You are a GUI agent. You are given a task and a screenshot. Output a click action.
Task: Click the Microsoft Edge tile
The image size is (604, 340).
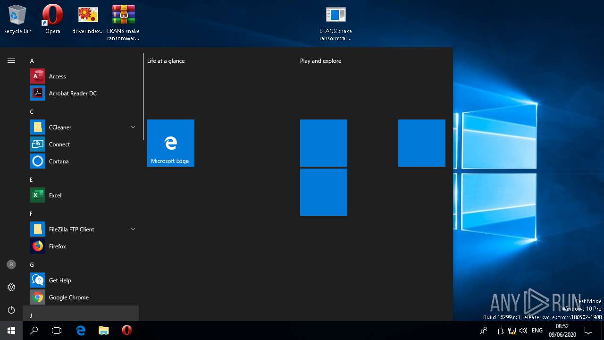(171, 143)
